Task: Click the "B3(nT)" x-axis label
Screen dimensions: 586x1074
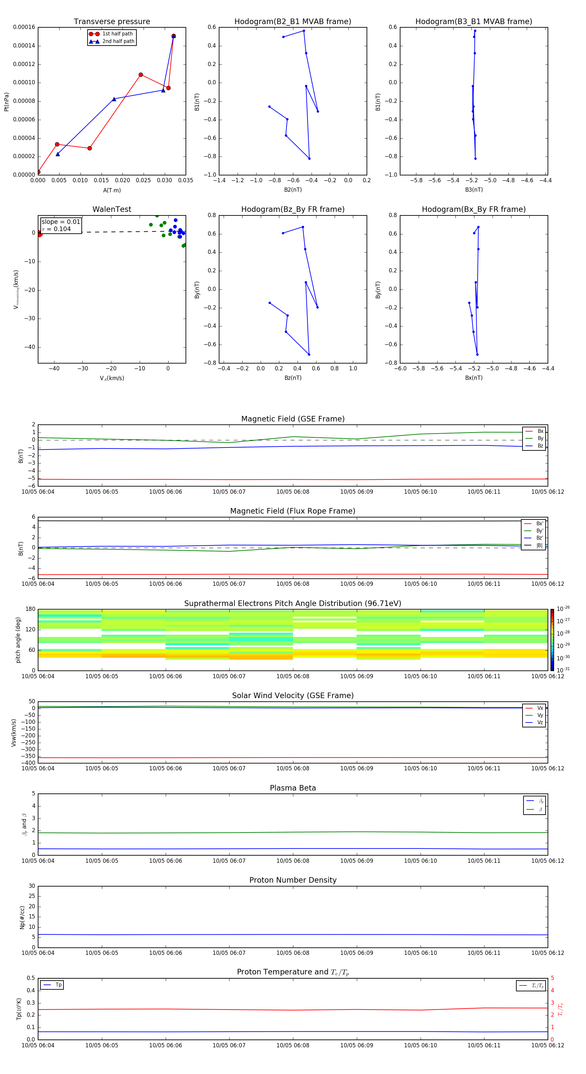Action: pyautogui.click(x=474, y=190)
